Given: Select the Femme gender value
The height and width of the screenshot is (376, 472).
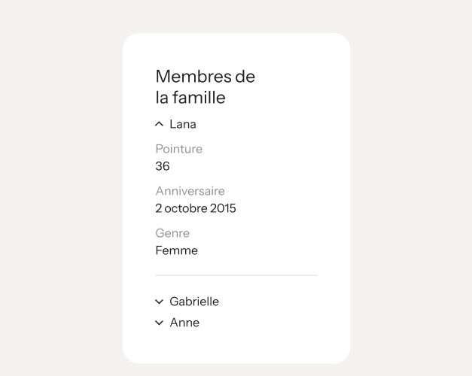Looking at the screenshot, I should coord(177,250).
